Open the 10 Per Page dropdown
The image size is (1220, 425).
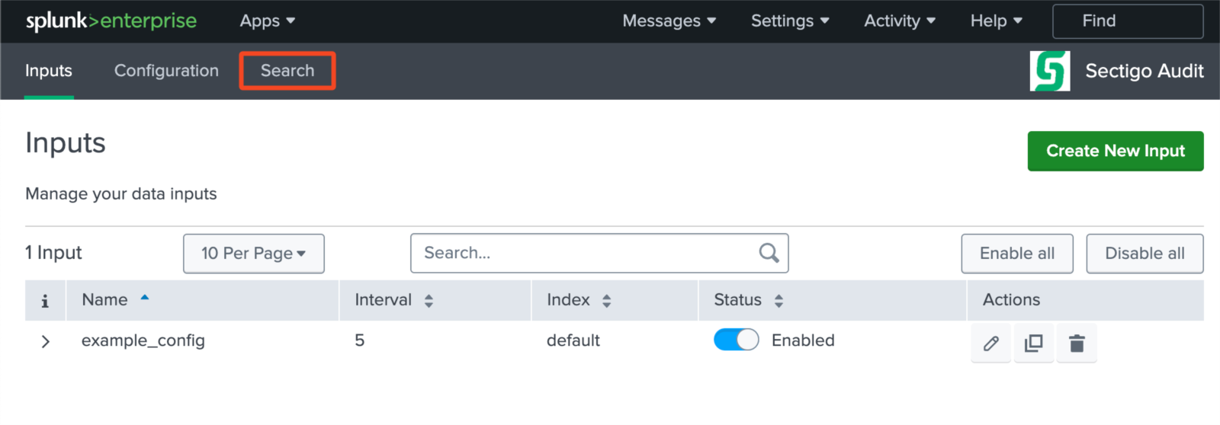pyautogui.click(x=253, y=254)
